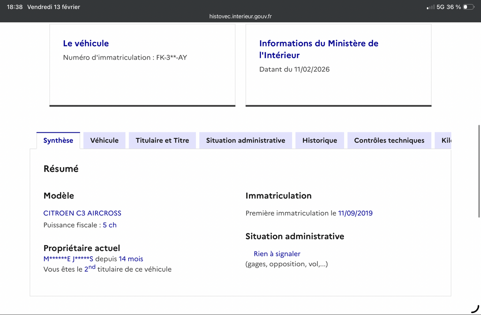Open the partially visible Kilométrage tab

[446, 140]
